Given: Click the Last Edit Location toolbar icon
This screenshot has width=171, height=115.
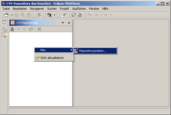Looking at the screenshot, I should click(x=90, y=15).
